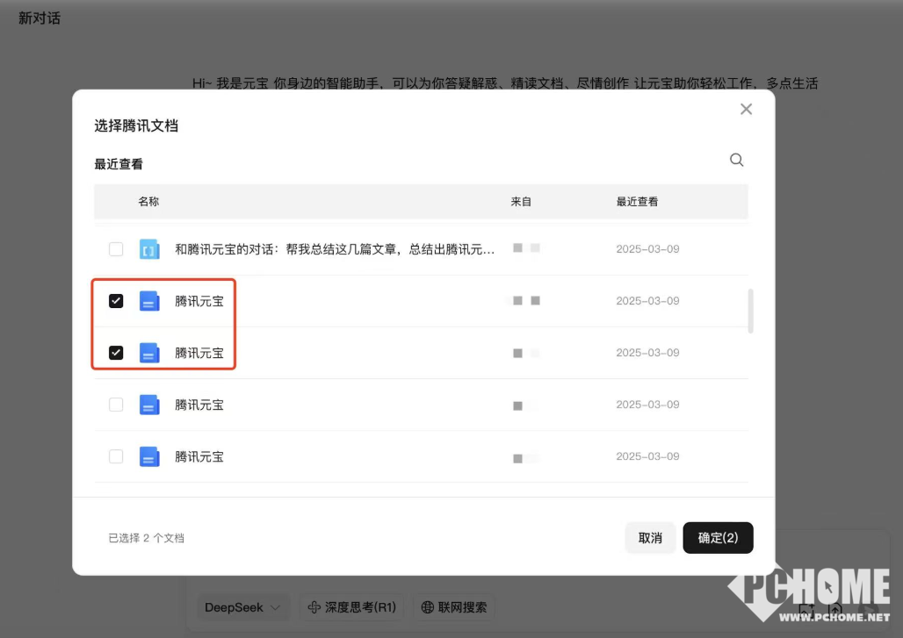This screenshot has width=903, height=638.
Task: Click the document list vertical scrollbar
Action: tap(750, 311)
